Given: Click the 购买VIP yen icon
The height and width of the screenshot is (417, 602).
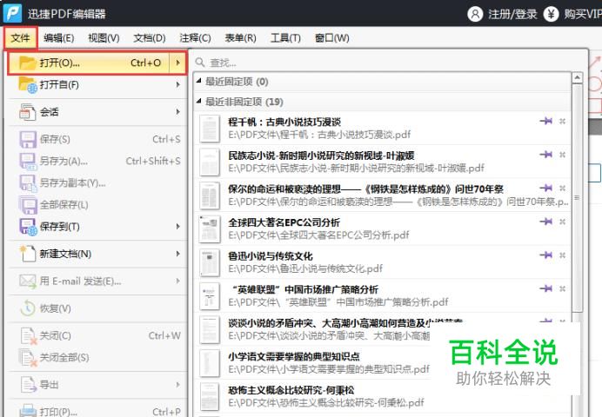Looking at the screenshot, I should (551, 14).
